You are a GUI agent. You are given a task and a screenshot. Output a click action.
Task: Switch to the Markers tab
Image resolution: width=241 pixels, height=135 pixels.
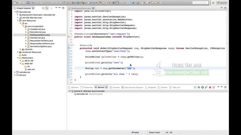tap(73, 87)
